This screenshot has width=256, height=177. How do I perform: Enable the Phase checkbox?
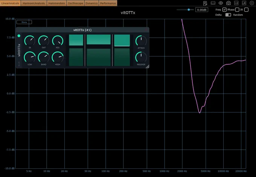[x=237, y=10]
